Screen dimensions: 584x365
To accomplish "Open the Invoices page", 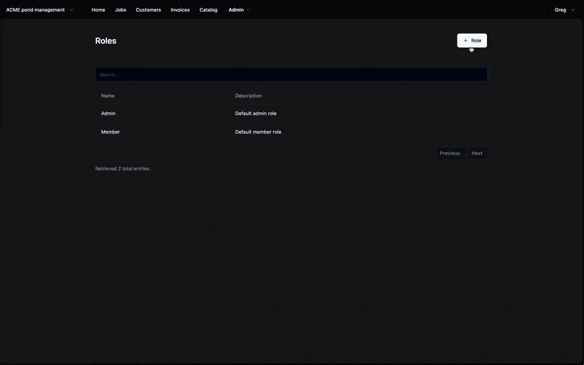I will pos(180,10).
